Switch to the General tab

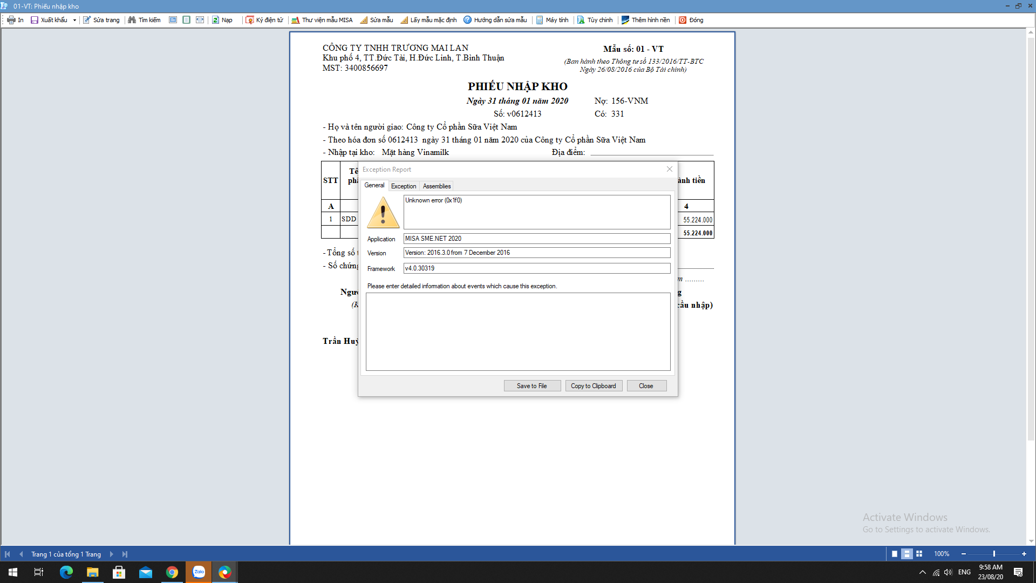[374, 185]
